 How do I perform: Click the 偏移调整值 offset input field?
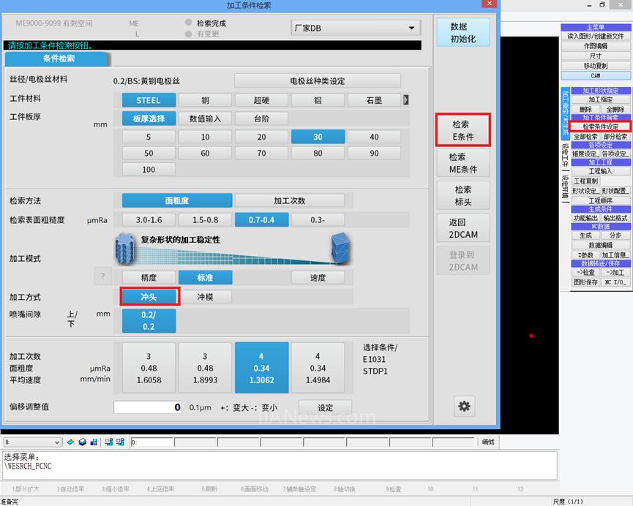149,407
